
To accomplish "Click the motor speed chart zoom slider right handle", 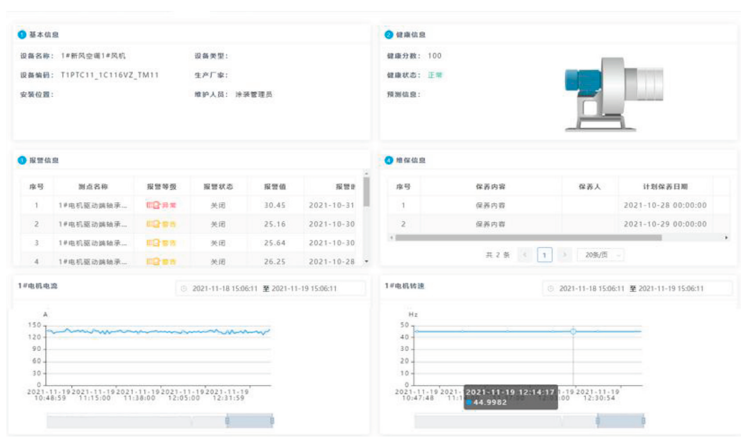I will click(643, 420).
